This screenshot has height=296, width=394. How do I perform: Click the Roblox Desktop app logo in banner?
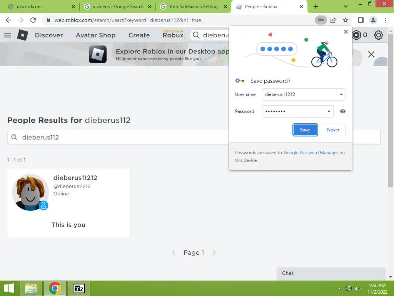coord(98,54)
